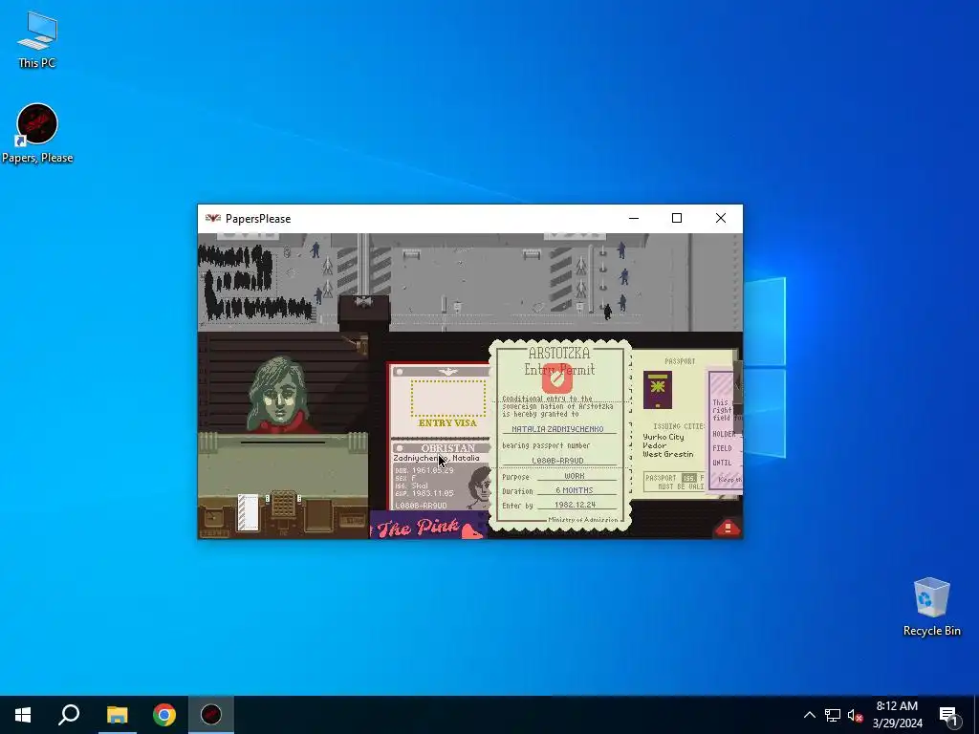The width and height of the screenshot is (979, 734).
Task: Grab The Pink flyer on the desk
Action: tap(428, 525)
